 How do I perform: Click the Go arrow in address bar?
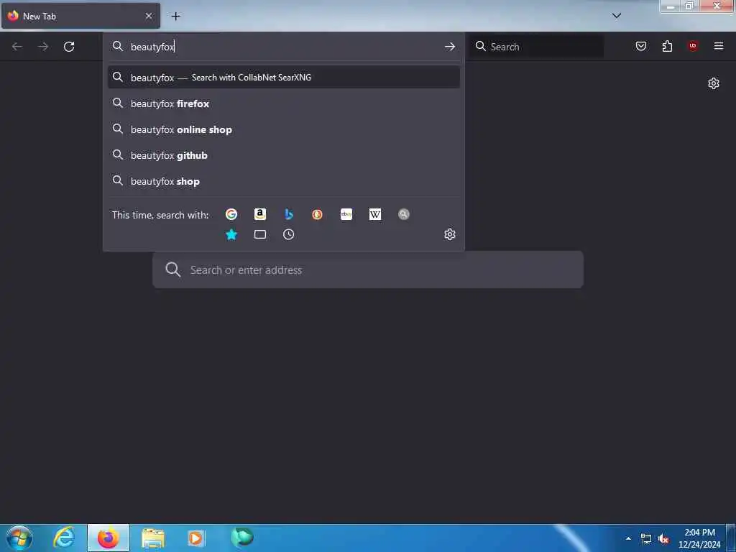click(450, 47)
